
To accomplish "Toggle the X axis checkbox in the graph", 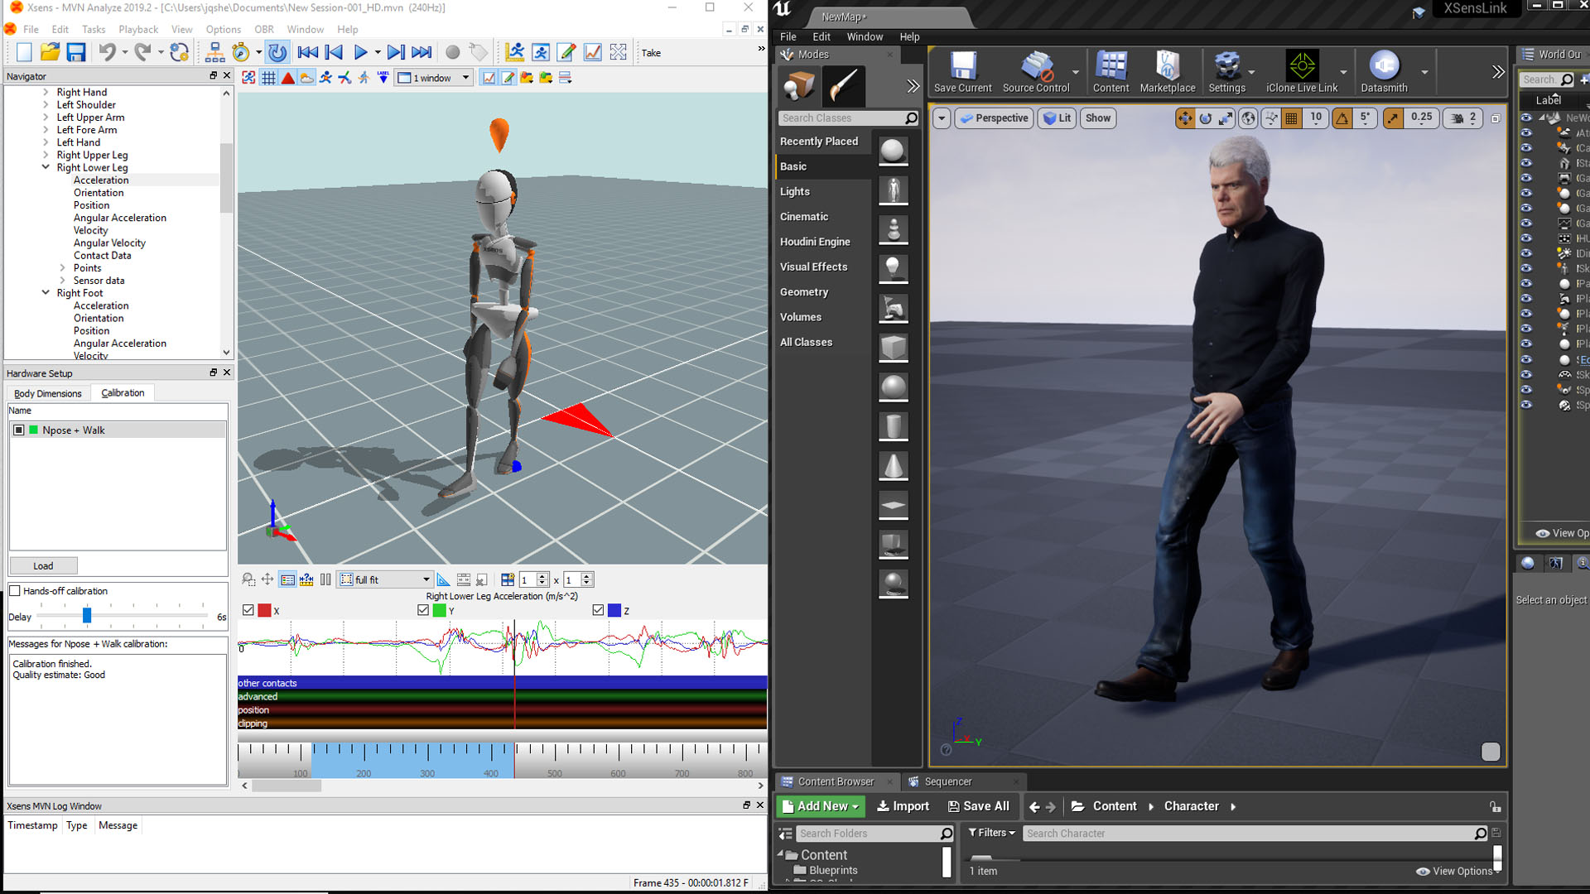I will 248,610.
